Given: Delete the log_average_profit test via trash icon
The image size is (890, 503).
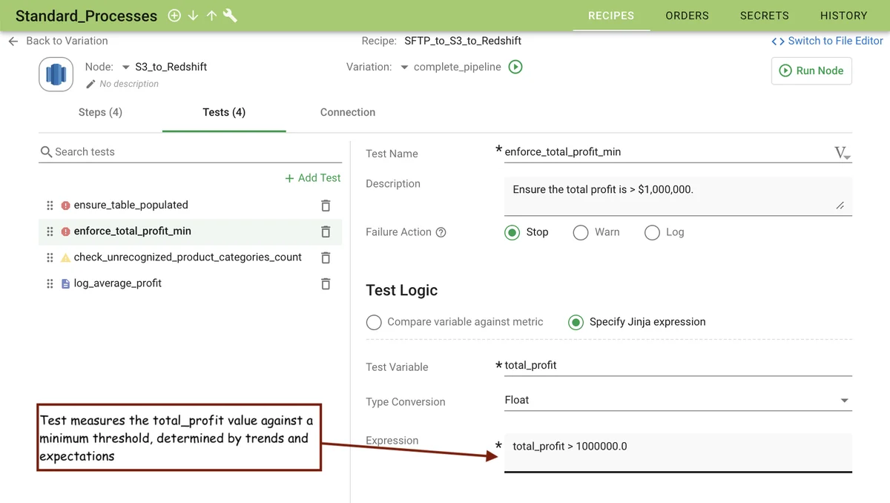Looking at the screenshot, I should (325, 283).
